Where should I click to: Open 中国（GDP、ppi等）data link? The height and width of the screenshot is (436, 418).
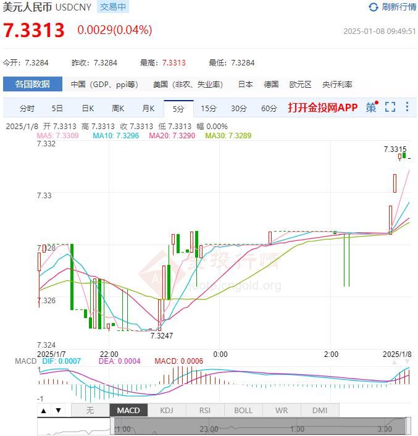pyautogui.click(x=104, y=84)
